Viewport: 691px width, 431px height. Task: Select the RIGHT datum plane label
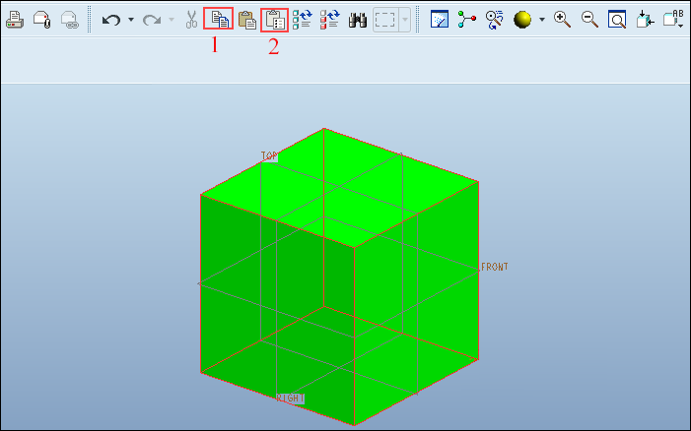coord(290,398)
